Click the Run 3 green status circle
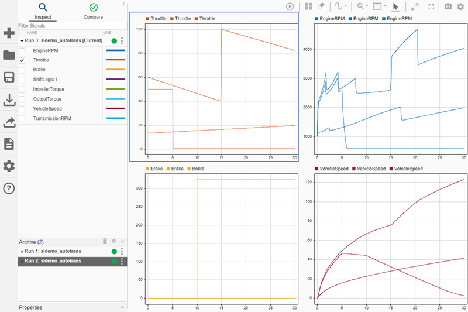This screenshot has height=312, width=468. point(114,41)
